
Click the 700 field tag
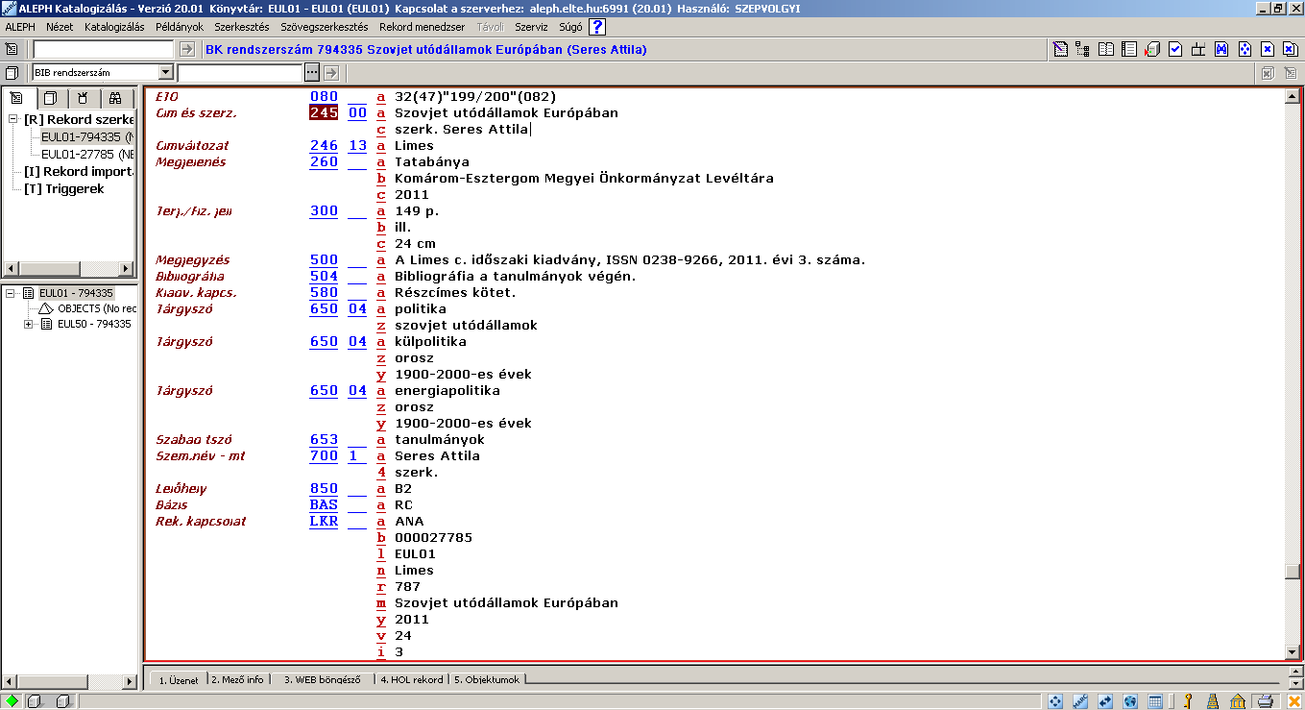(324, 455)
